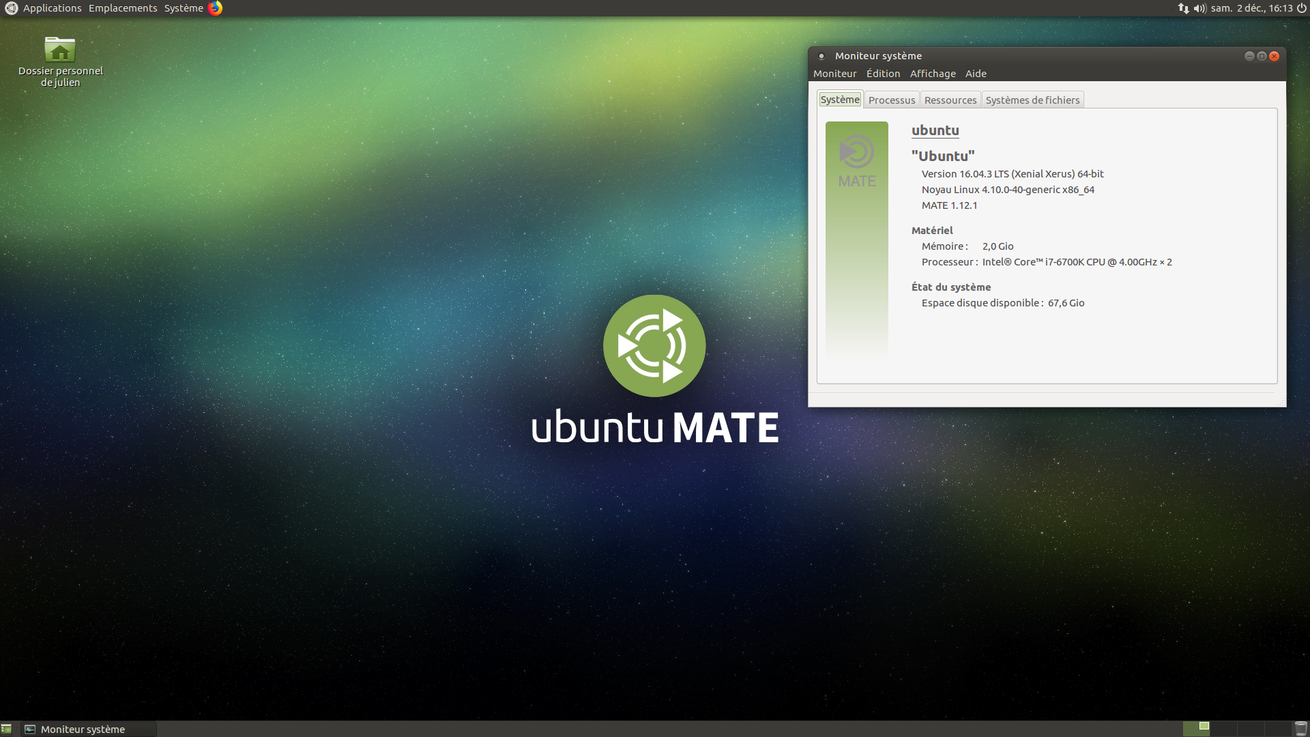Open the volume control speaker icon
This screenshot has height=737, width=1310.
pyautogui.click(x=1199, y=8)
